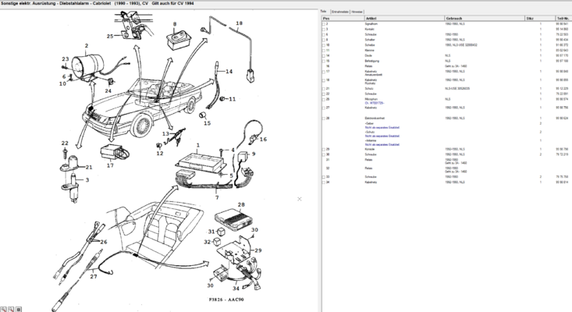Screen dimensions: 572x312
Task: Tick the checkbox for position 8 Schalter
Action: 324,40
